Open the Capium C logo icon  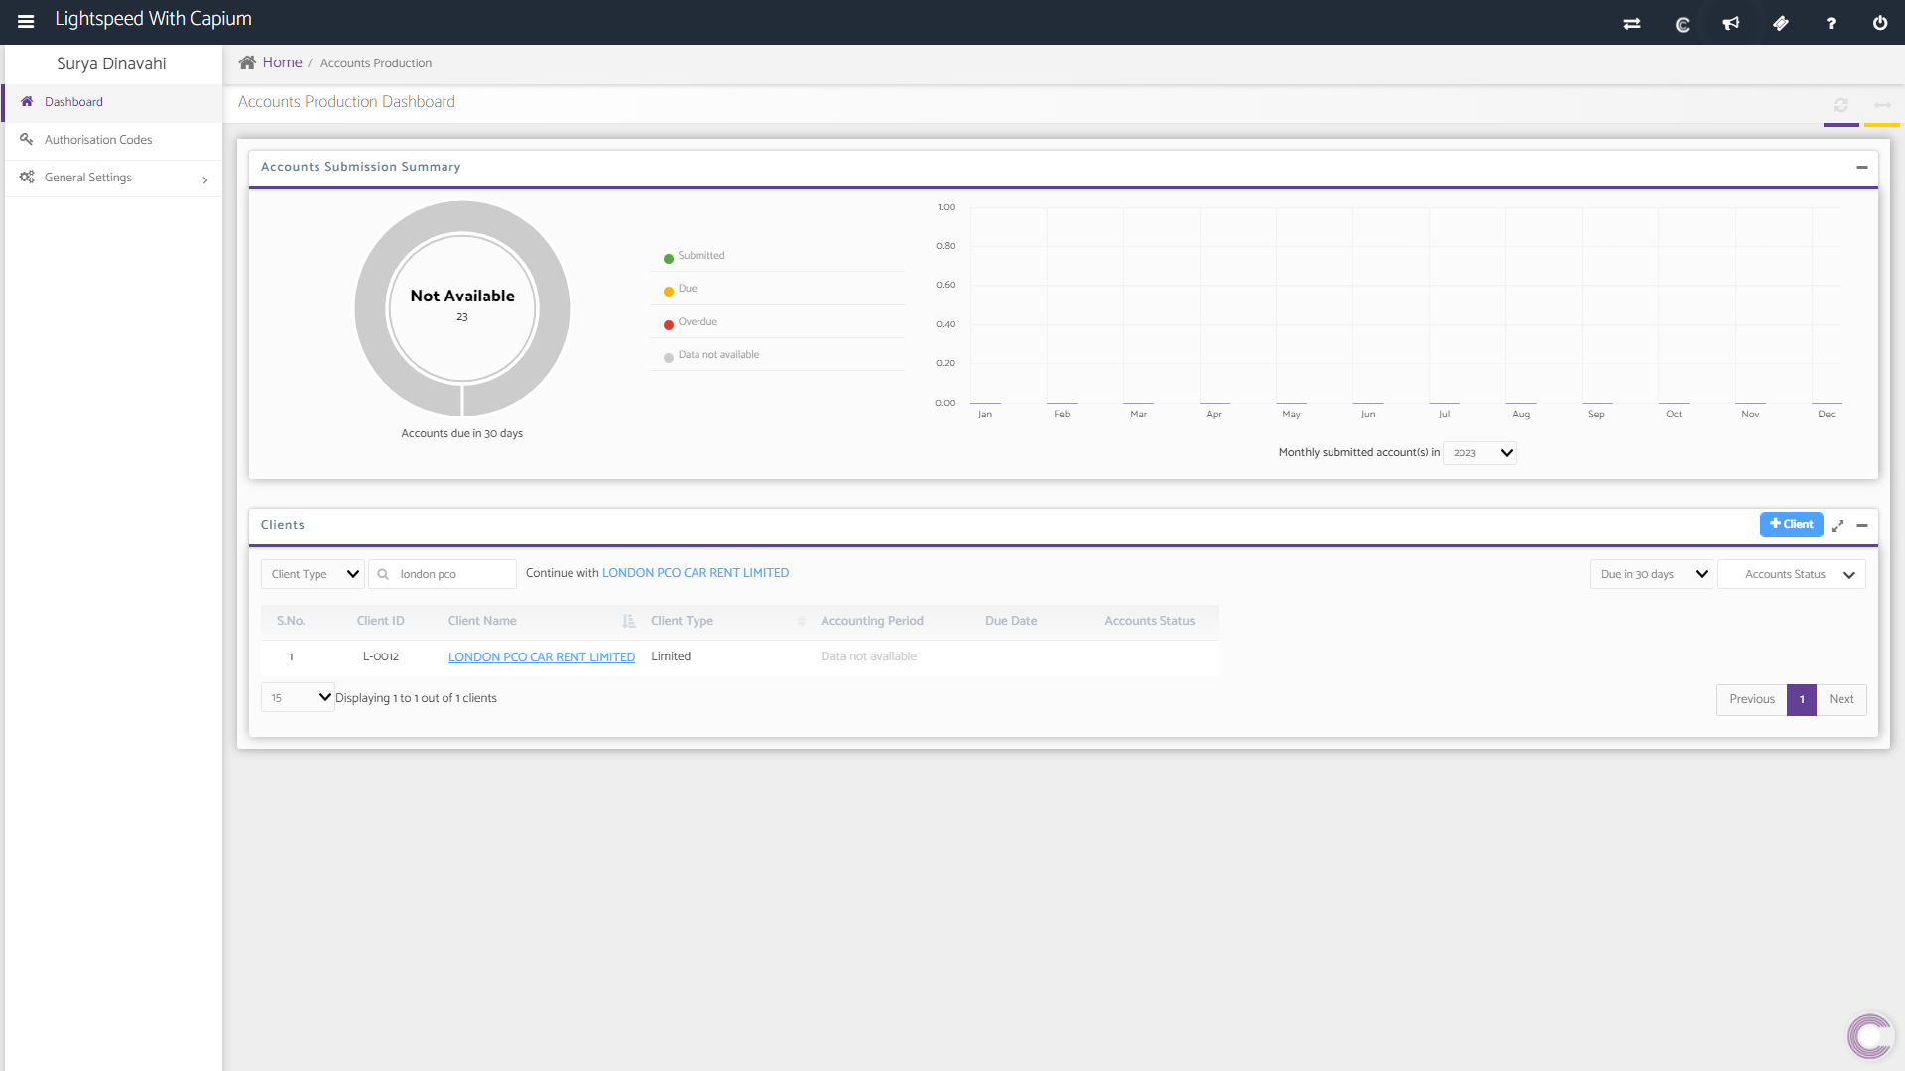(x=1682, y=24)
